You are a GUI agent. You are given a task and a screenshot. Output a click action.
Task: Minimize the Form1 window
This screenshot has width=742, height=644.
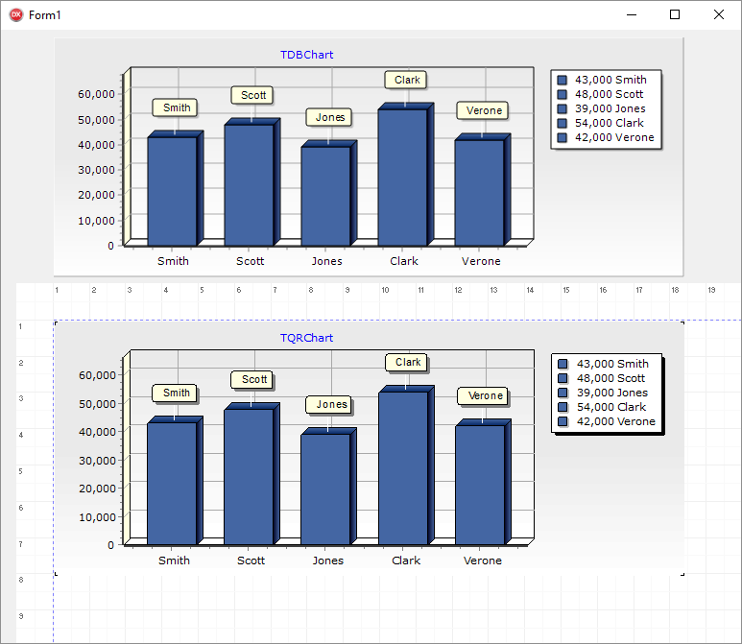tap(632, 14)
